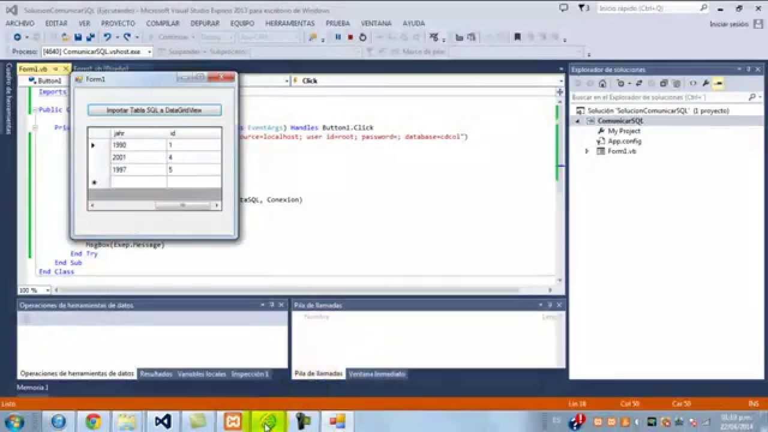Pin the Solution Explorer panel
The height and width of the screenshot is (432, 768).
(749, 69)
